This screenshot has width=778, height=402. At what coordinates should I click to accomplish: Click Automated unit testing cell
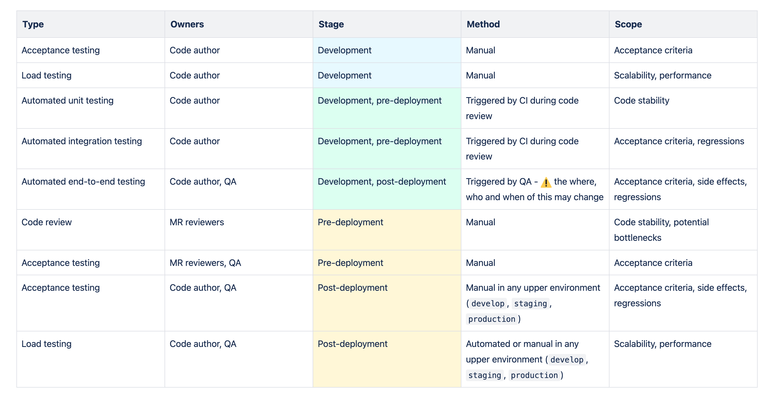67,100
